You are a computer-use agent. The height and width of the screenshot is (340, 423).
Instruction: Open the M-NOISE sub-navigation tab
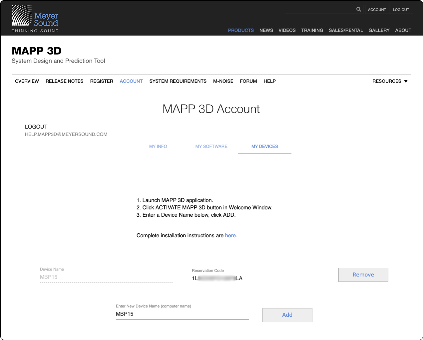[x=223, y=81]
